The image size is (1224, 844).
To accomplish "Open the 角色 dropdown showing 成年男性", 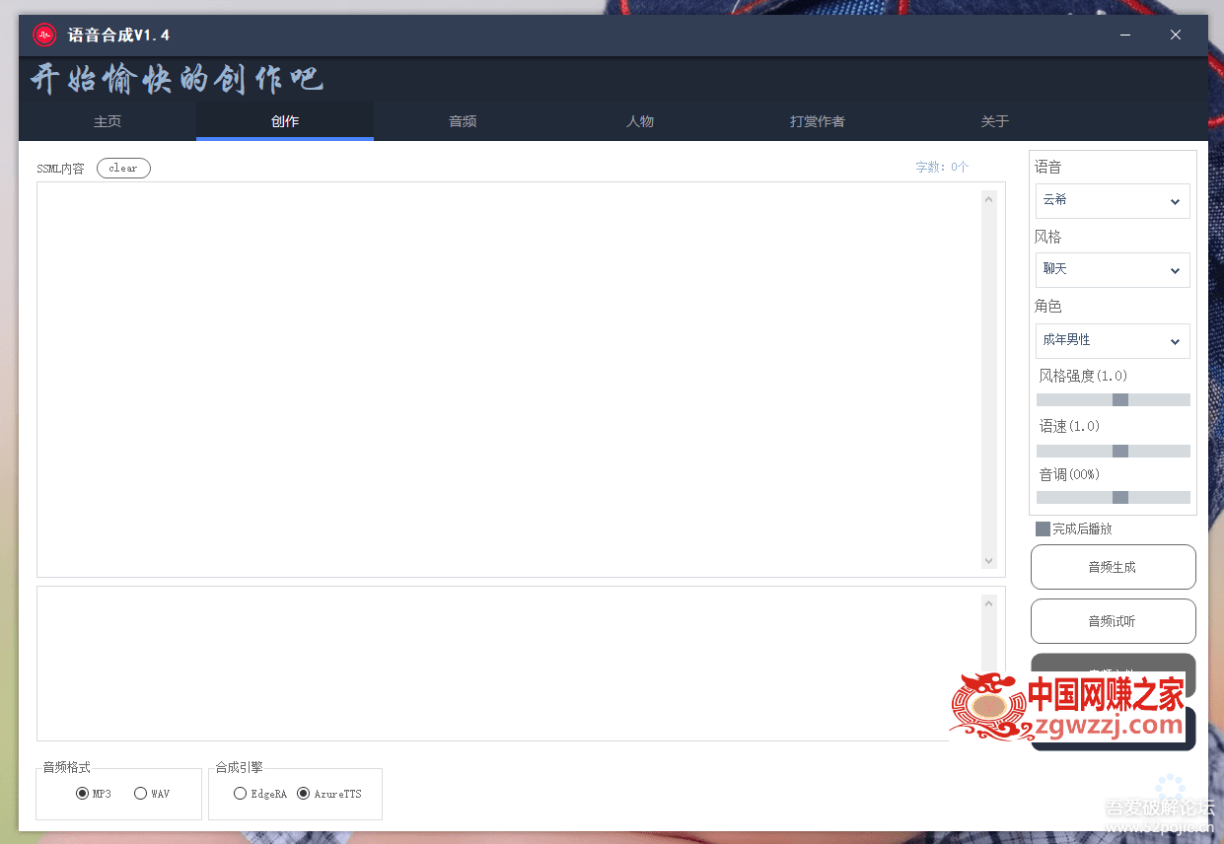I will click(x=1113, y=340).
